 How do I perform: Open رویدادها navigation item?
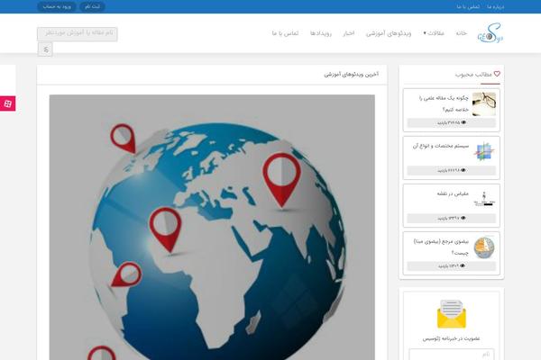[x=320, y=33]
